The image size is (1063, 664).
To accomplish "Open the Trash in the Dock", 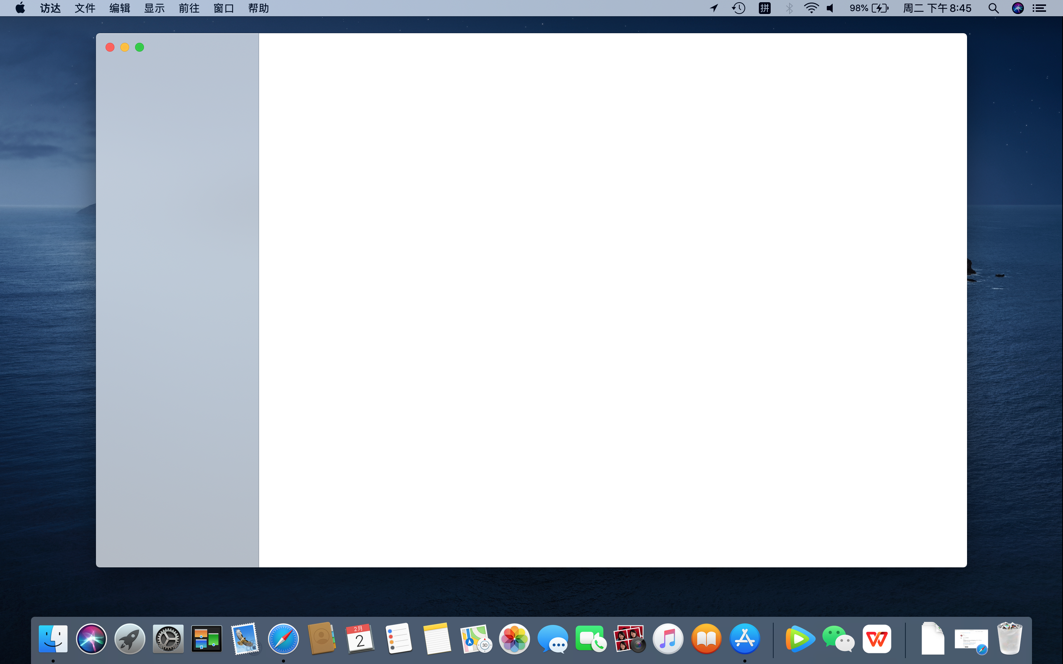I will pos(1009,638).
